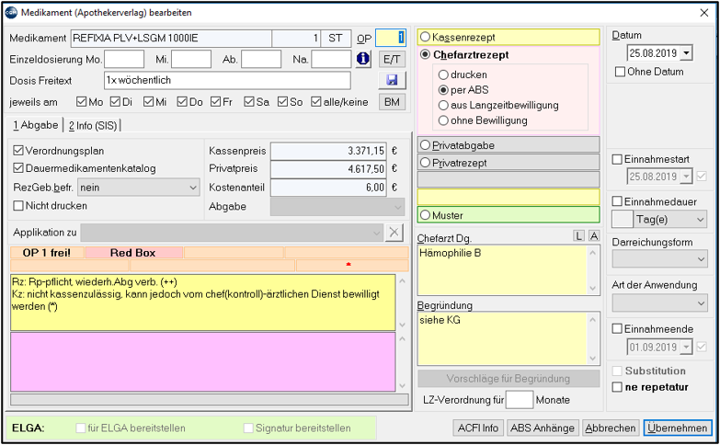Select ohne Bewilligung
This screenshot has width=720, height=445.
[443, 120]
